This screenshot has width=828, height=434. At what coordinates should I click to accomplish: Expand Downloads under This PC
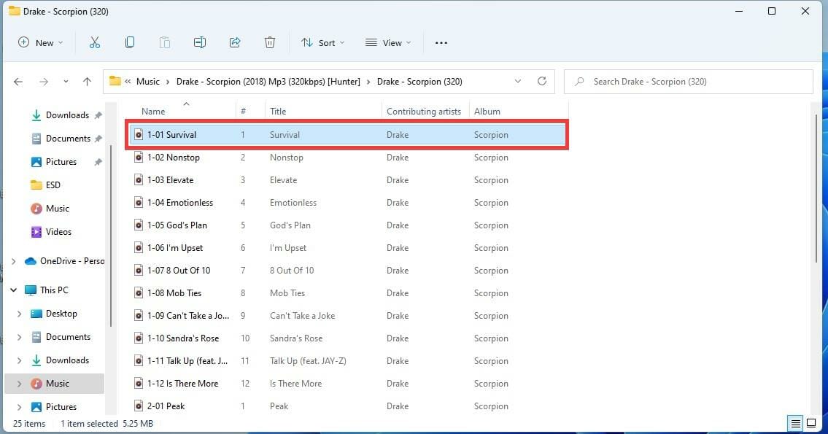[x=20, y=360]
